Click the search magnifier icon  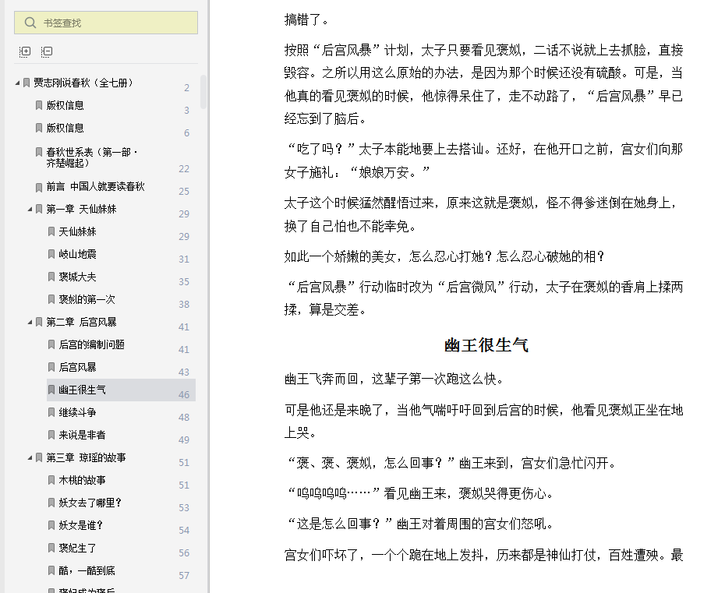30,23
